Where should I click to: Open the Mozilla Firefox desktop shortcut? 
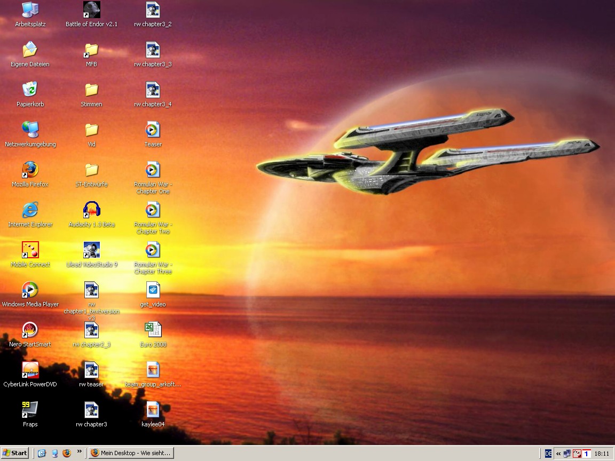[x=30, y=170]
